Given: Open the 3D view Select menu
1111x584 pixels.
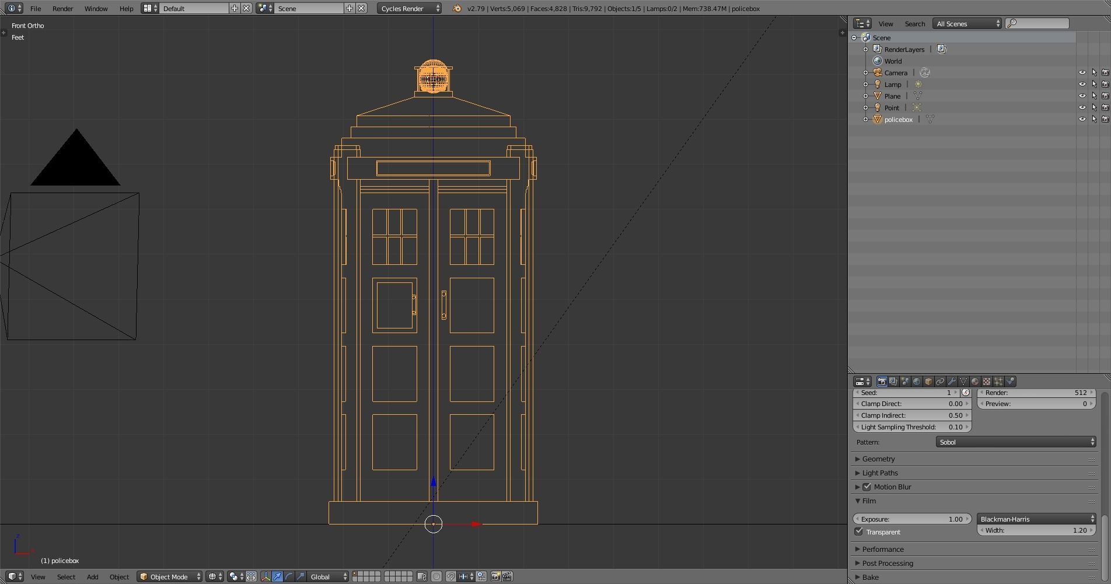Looking at the screenshot, I should [66, 577].
